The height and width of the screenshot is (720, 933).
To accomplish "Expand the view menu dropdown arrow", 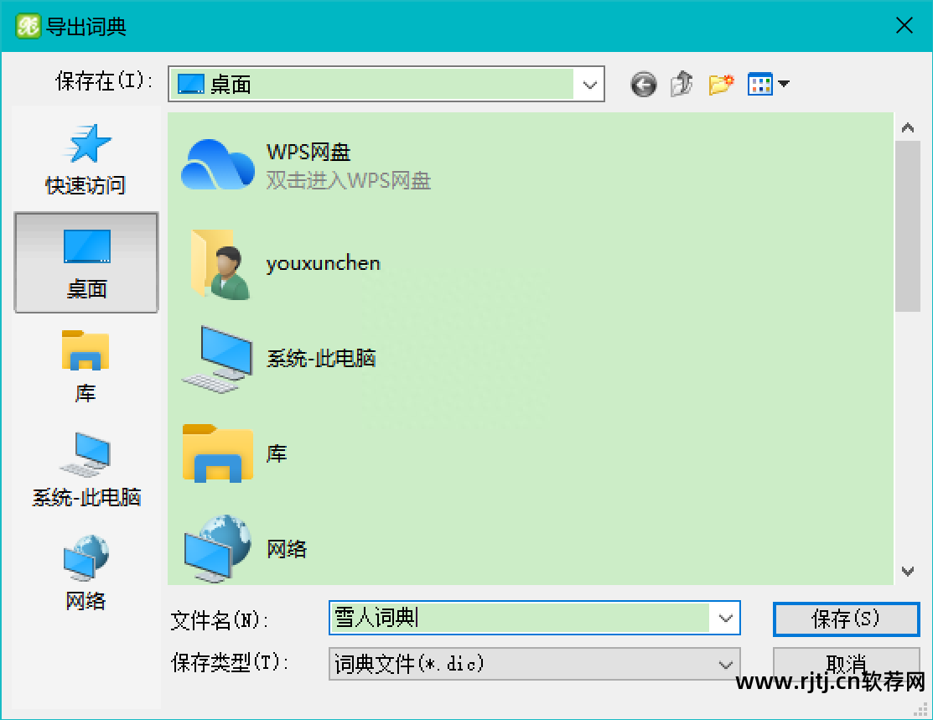I will (x=784, y=84).
